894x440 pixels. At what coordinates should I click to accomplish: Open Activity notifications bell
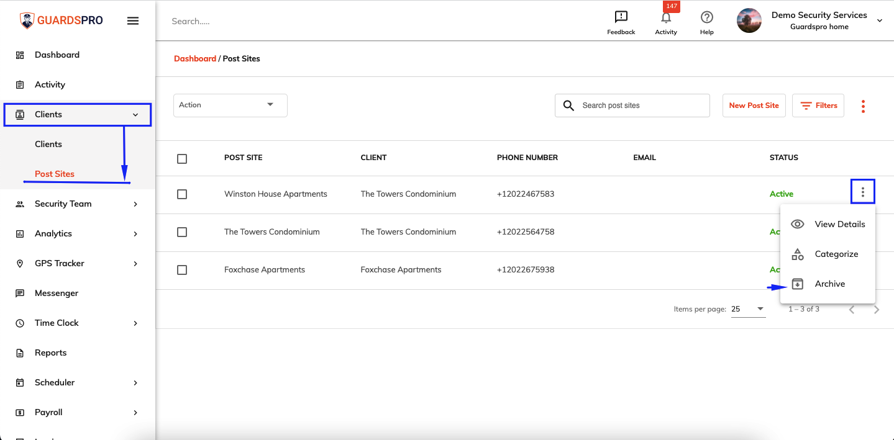tap(666, 22)
